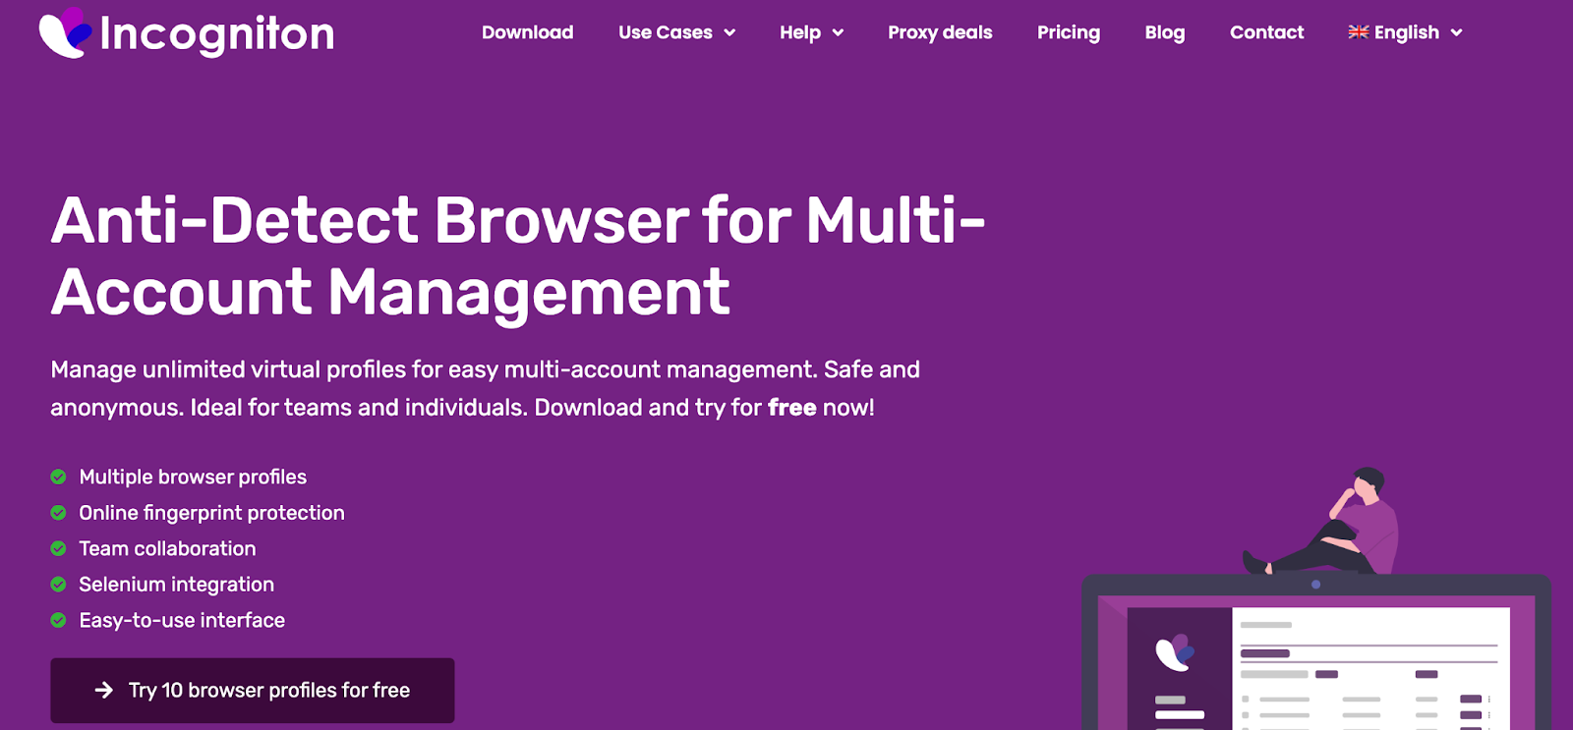Expand the Use Cases dropdown chevron
This screenshot has height=730, width=1573.
(729, 33)
